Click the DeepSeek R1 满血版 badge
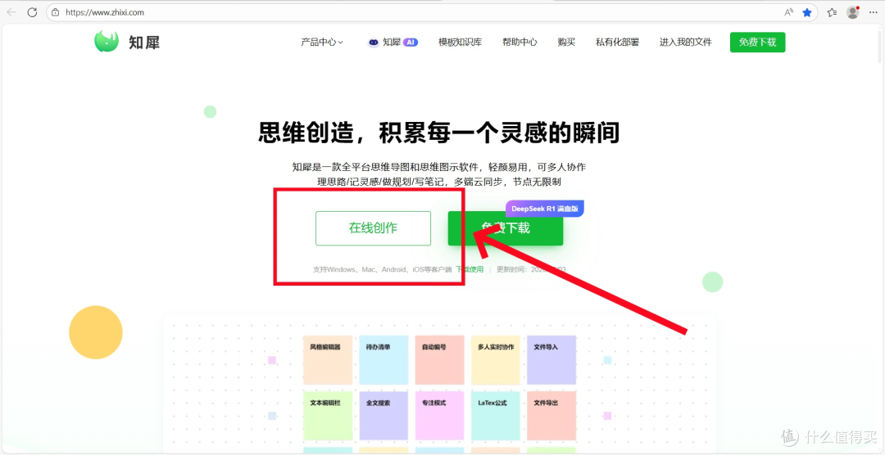The width and height of the screenshot is (885, 455). (545, 209)
